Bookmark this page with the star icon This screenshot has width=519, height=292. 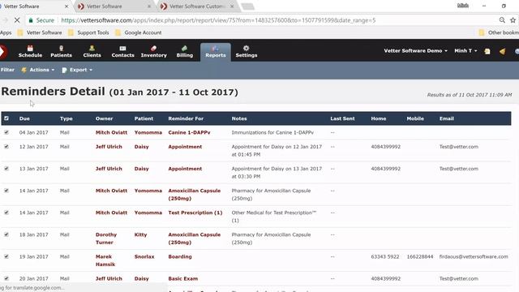(x=513, y=20)
